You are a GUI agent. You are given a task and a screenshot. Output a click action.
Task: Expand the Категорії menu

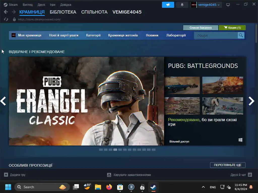point(93,35)
